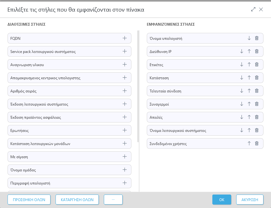Remove the Συναγερμοί column with trash icon
This screenshot has height=208, width=271.
[x=257, y=104]
